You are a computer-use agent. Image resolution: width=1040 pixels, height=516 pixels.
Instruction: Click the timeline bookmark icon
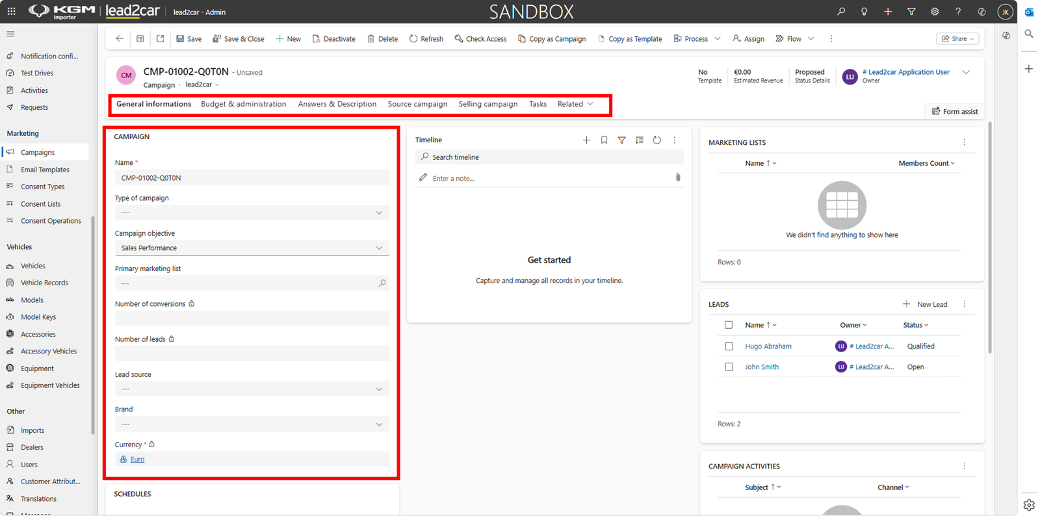click(604, 140)
